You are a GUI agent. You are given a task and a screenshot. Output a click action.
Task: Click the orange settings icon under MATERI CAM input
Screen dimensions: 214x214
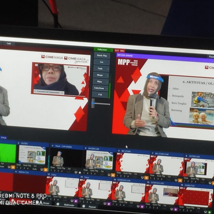[113, 175]
